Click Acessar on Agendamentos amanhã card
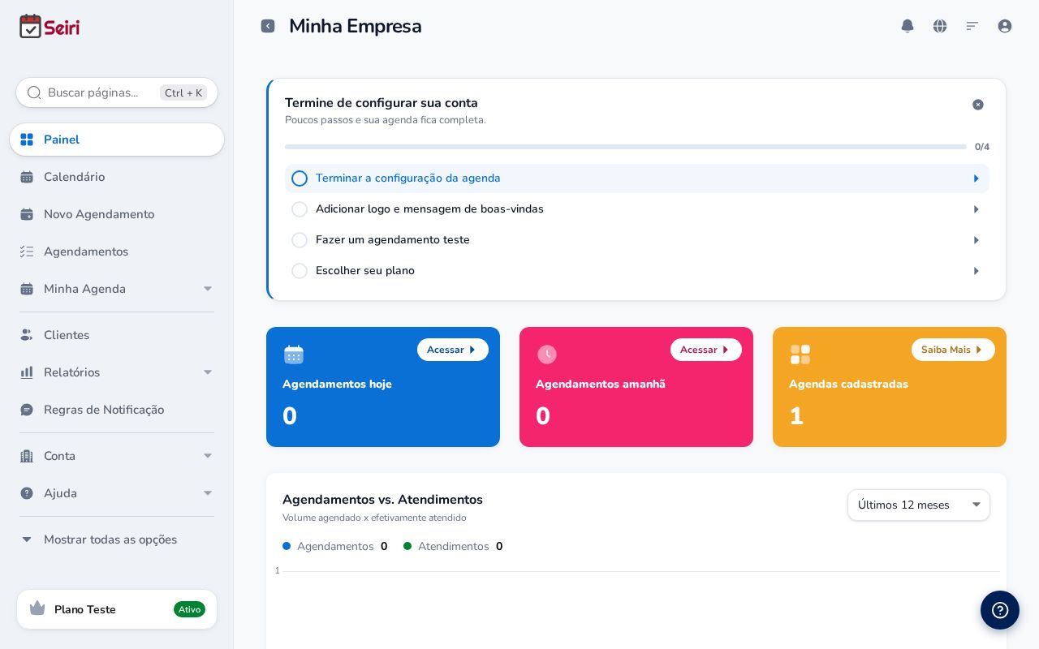The height and width of the screenshot is (649, 1039). tap(706, 350)
